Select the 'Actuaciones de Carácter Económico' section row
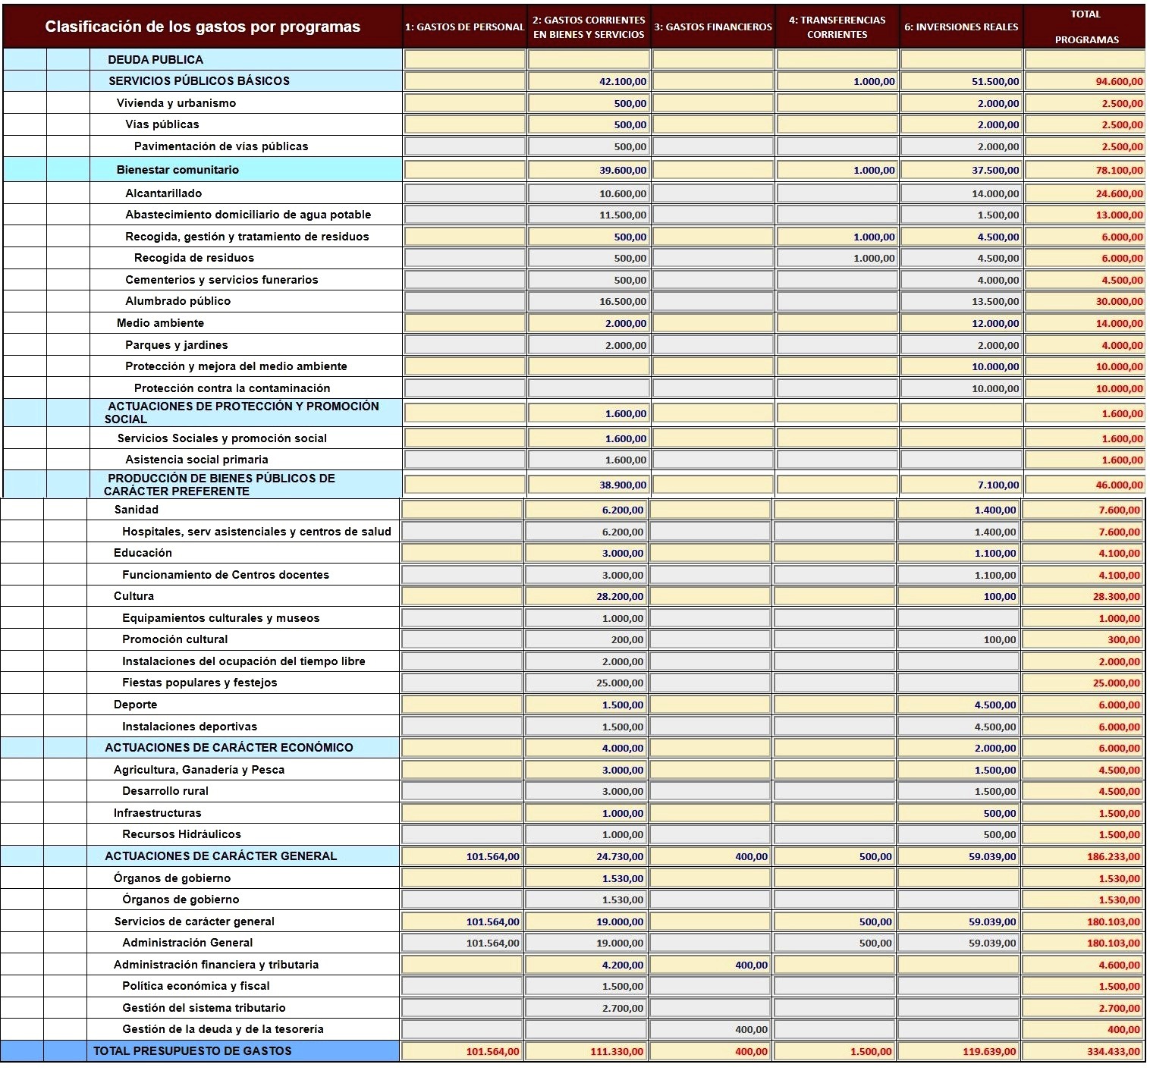 pyautogui.click(x=228, y=748)
